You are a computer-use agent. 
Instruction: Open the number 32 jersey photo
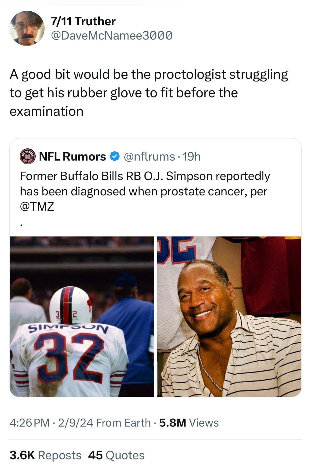82,316
